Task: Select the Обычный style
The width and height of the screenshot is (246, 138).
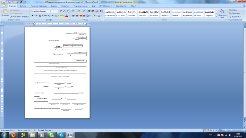Action: tap(110, 13)
